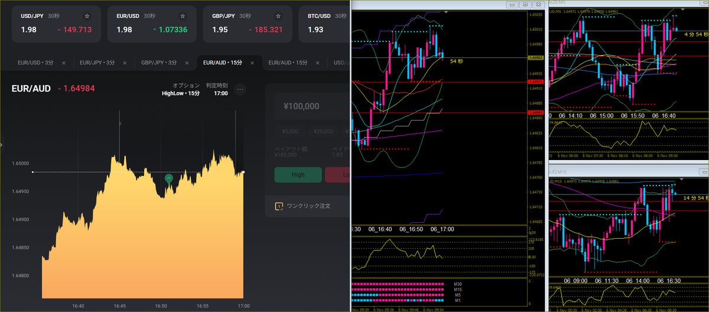
Task: Close the EUR/USD・3分 tab
Action: point(64,63)
